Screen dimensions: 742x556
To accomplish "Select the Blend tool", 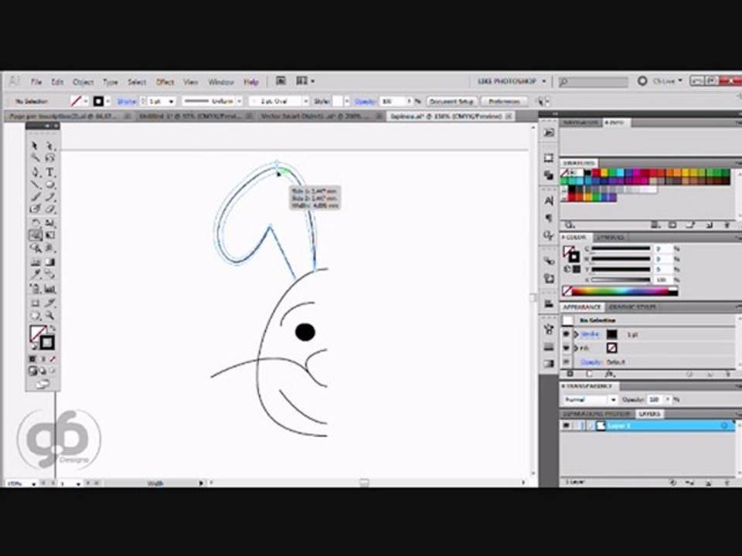I will click(49, 275).
